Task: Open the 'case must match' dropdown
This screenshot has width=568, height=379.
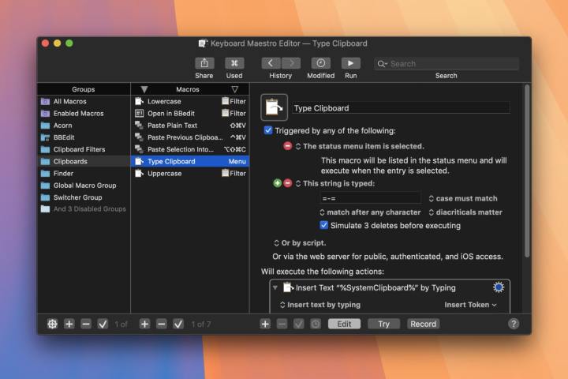Action: point(463,199)
